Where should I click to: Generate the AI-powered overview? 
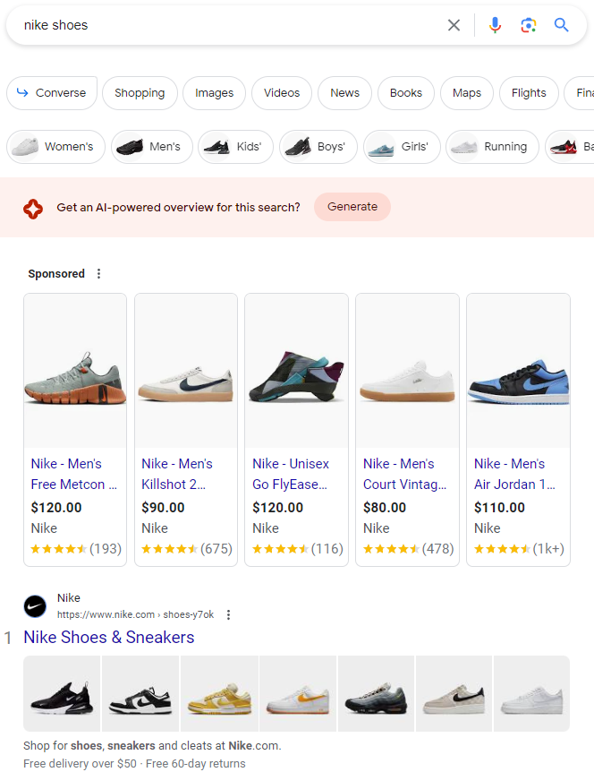tap(352, 206)
